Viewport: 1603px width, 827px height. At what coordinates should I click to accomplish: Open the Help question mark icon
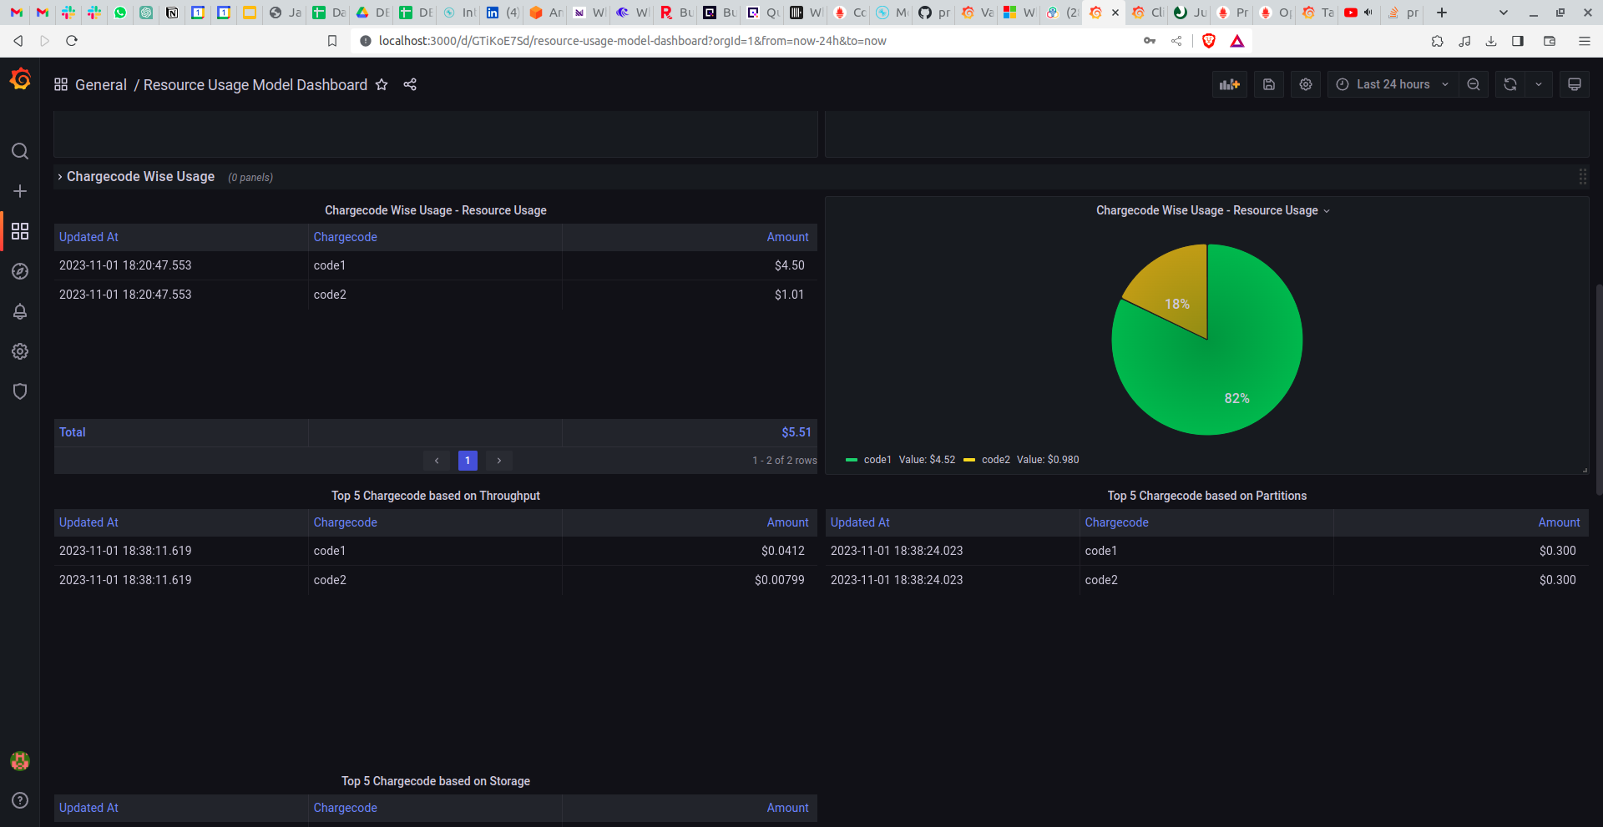click(x=20, y=800)
